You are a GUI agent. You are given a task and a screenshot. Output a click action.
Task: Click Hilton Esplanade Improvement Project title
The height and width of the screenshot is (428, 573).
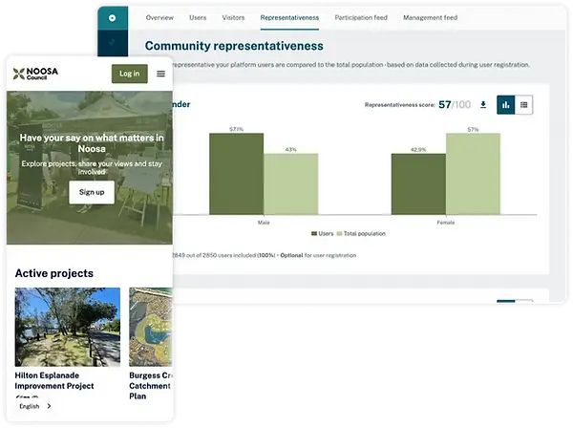[x=54, y=380]
